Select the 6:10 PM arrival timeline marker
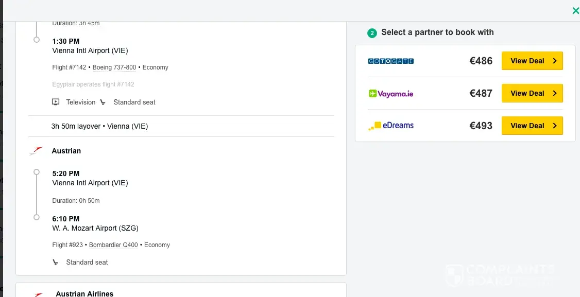Viewport: 580px width, 297px height. 36,218
